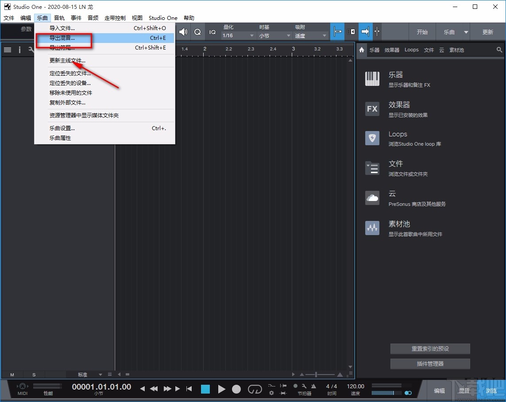Click the vertical scrollbar down arrow
Viewport: 506px width, 402px height.
350,367
